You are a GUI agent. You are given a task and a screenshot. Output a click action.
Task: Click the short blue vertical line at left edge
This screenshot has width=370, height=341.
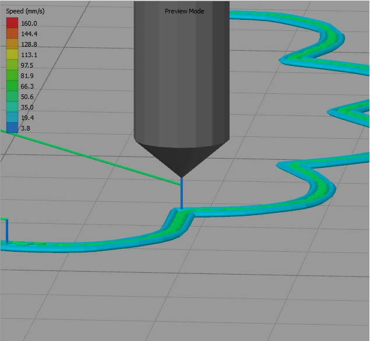(7, 231)
